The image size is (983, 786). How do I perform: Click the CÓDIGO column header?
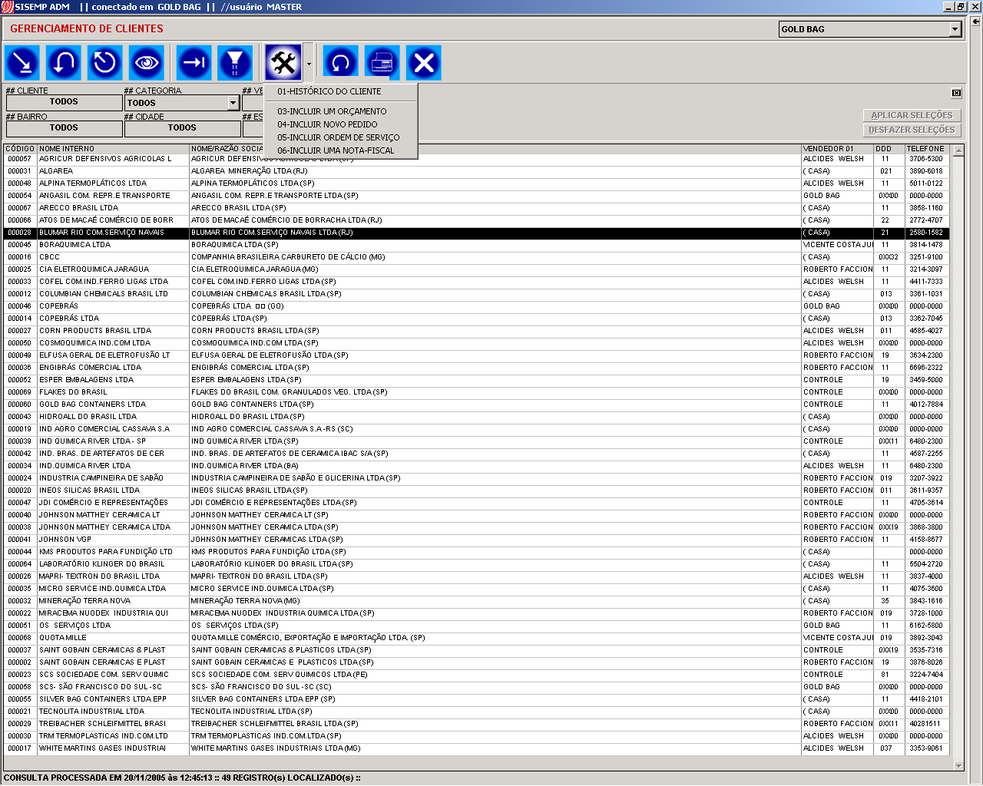coord(21,149)
